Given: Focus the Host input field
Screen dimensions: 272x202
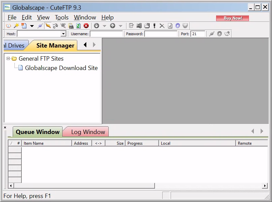Looking at the screenshot, I should pos(39,34).
